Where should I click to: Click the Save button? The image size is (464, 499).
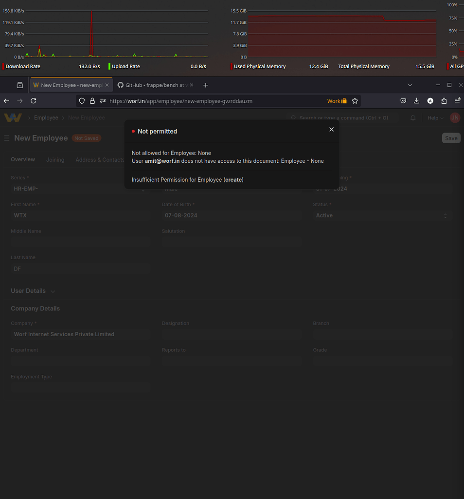(x=450, y=138)
